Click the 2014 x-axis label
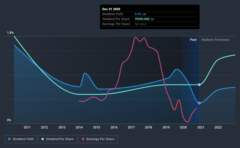This screenshot has width=240, height=148. coord(79,127)
